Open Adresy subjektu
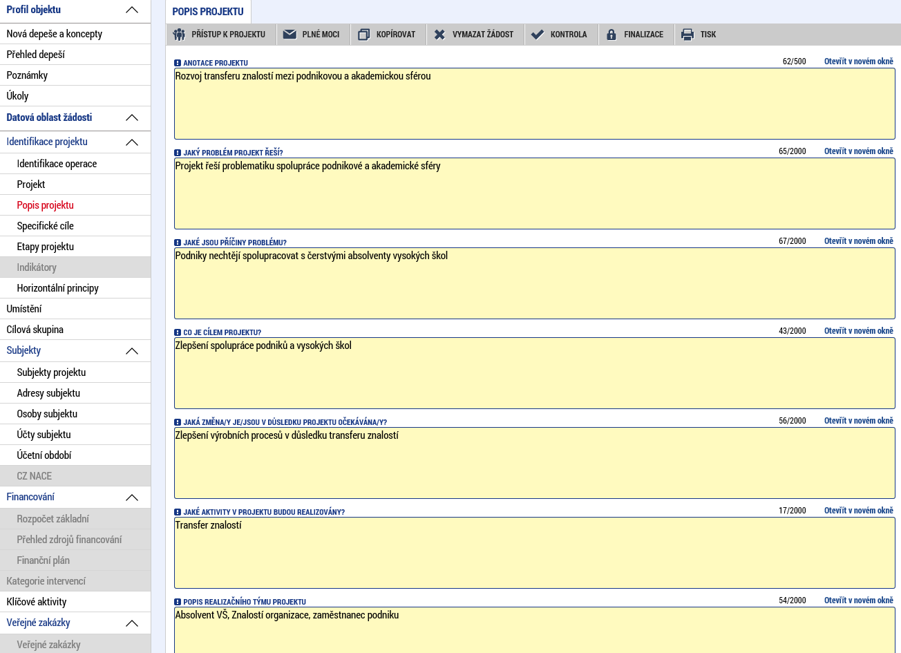The image size is (901, 653). click(75, 393)
